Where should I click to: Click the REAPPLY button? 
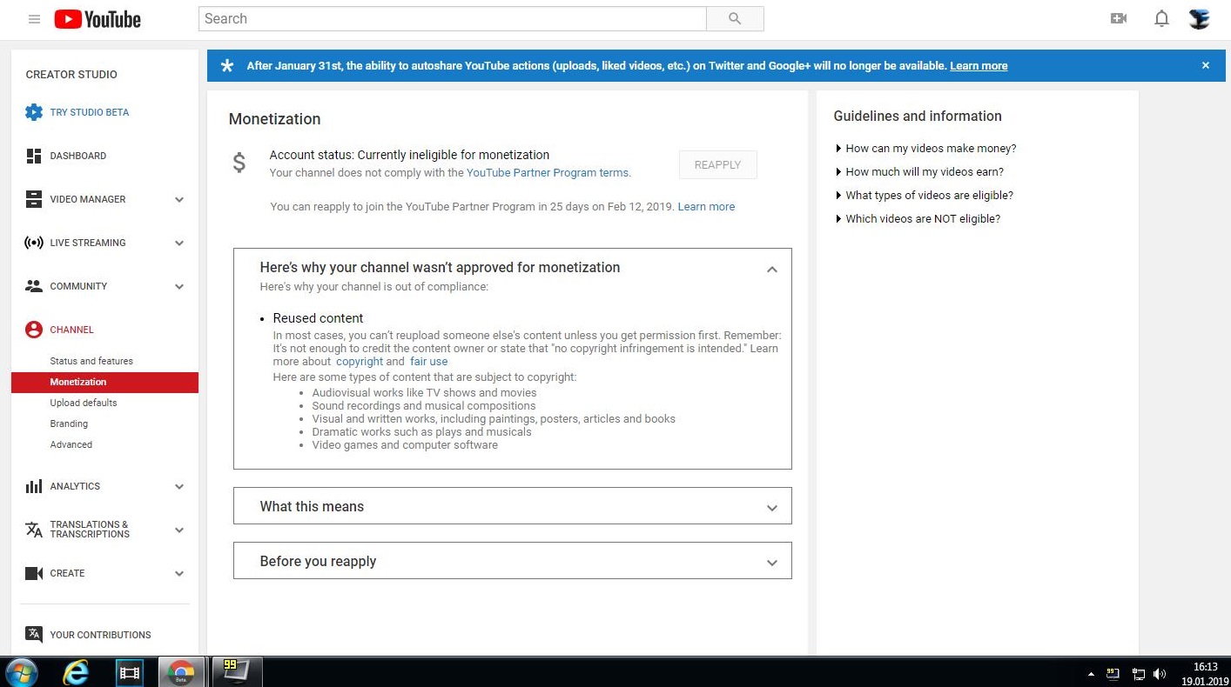click(717, 164)
